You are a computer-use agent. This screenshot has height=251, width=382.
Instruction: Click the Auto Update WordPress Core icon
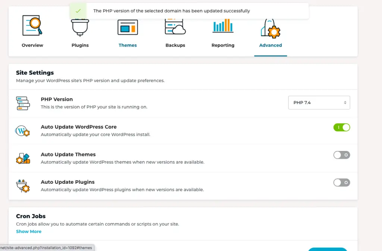coord(22,131)
